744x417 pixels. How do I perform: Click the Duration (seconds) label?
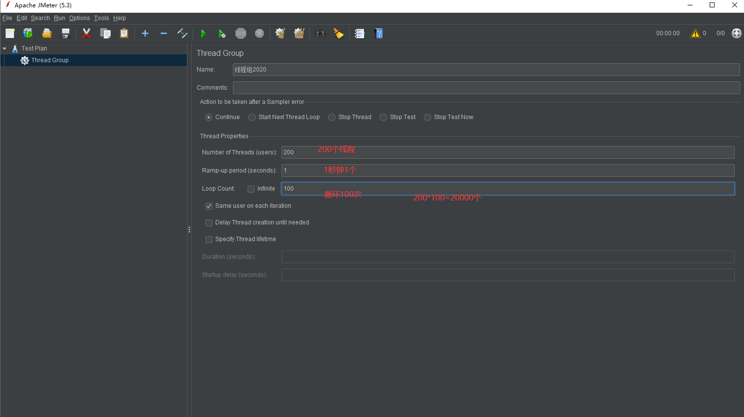229,257
